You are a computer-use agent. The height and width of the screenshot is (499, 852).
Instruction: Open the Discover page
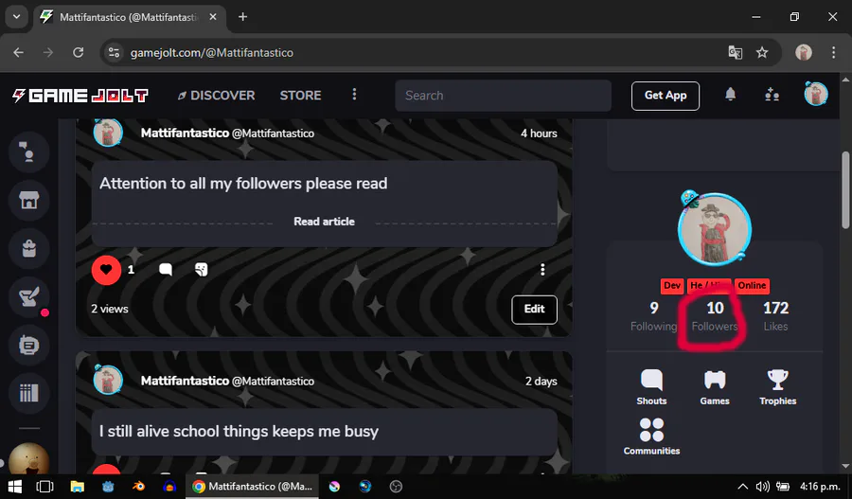pos(216,96)
